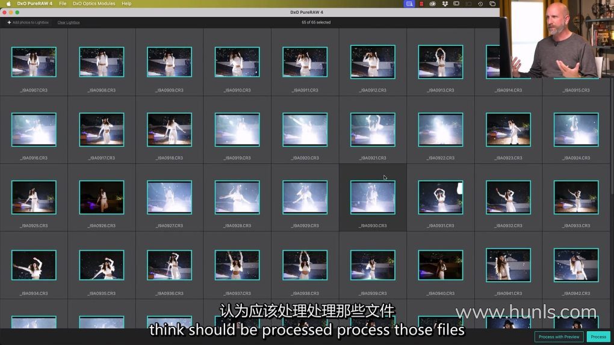Select thumbnail _I9A0939.CR3
614x345 pixels.
click(x=373, y=265)
